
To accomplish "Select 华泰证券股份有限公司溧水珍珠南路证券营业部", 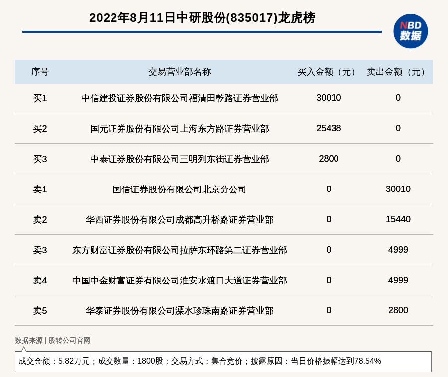I will pyautogui.click(x=179, y=310).
